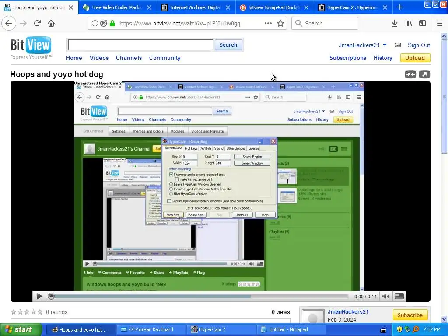Toggle the browser sidebar icon

423,23
